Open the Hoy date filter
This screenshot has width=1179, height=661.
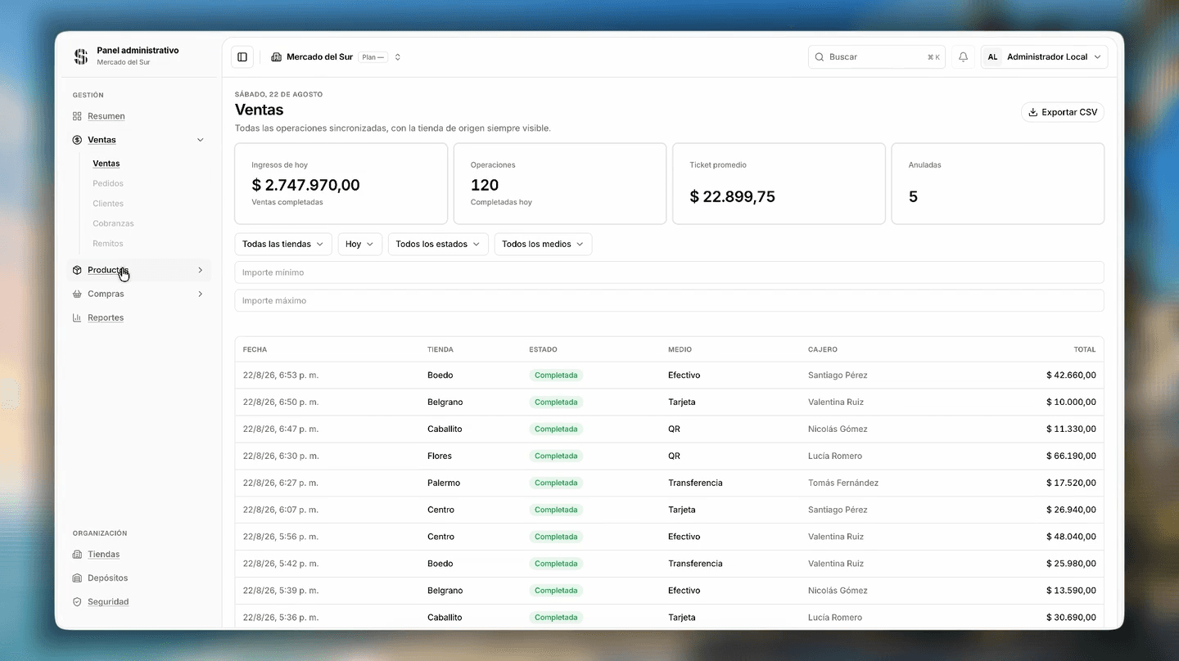click(360, 244)
